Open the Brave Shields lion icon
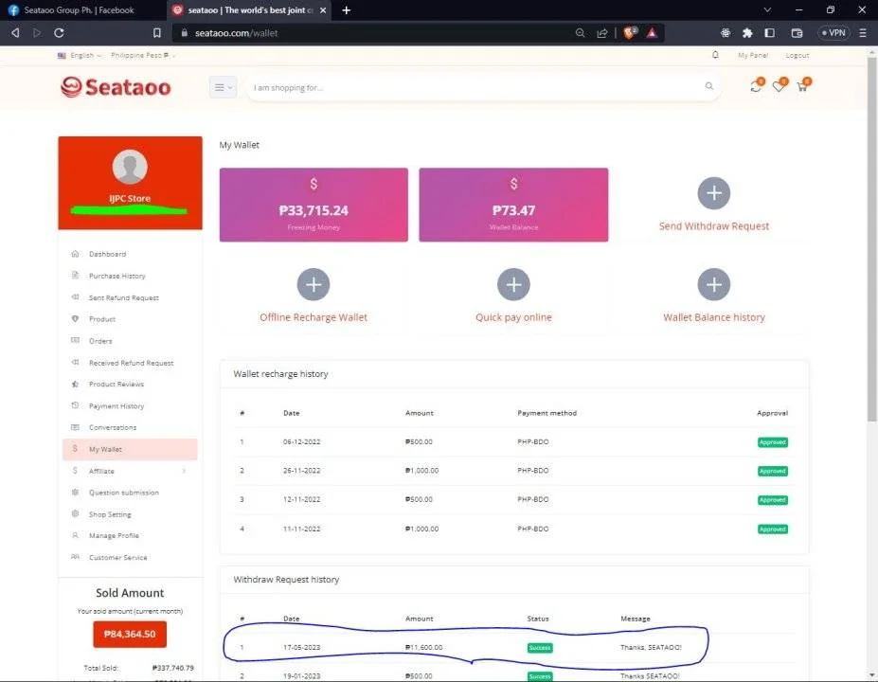The height and width of the screenshot is (682, 878). point(630,33)
